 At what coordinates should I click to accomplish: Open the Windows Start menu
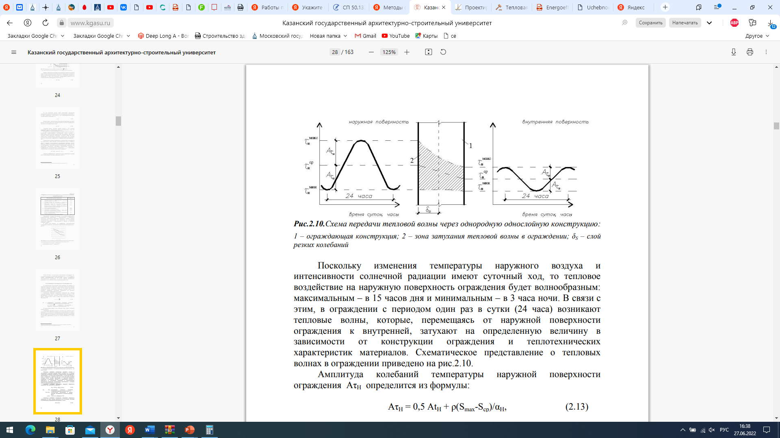click(10, 430)
